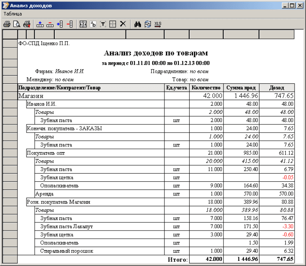
Task: Click the Print icon in the toolbar
Action: point(7,24)
